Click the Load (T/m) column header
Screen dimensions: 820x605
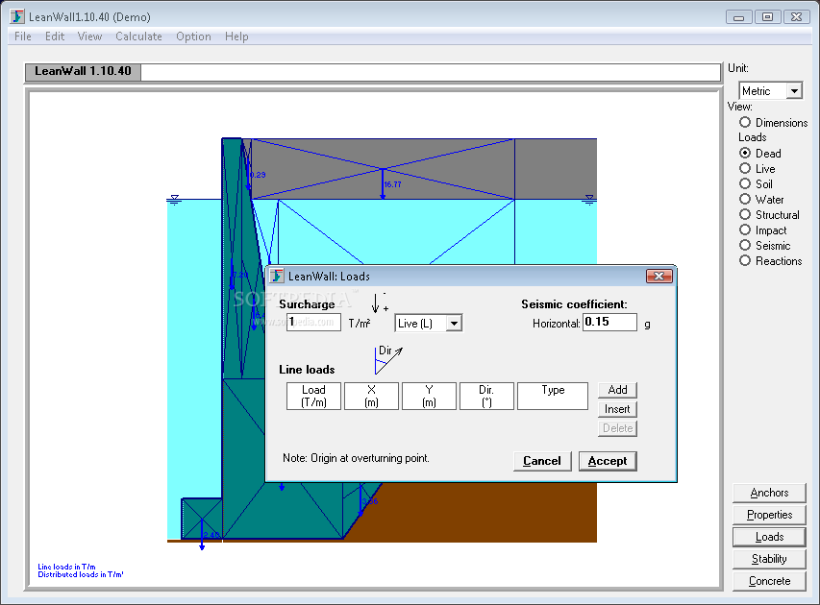tap(313, 396)
